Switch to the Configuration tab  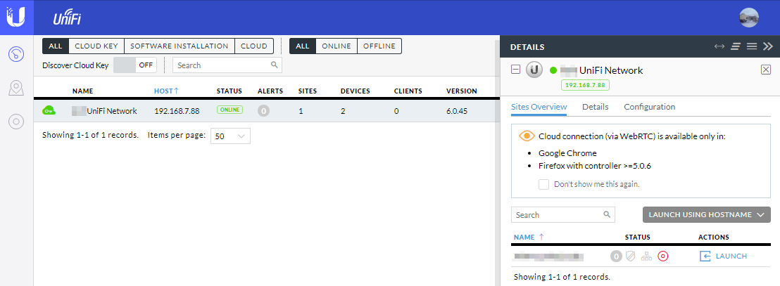649,107
